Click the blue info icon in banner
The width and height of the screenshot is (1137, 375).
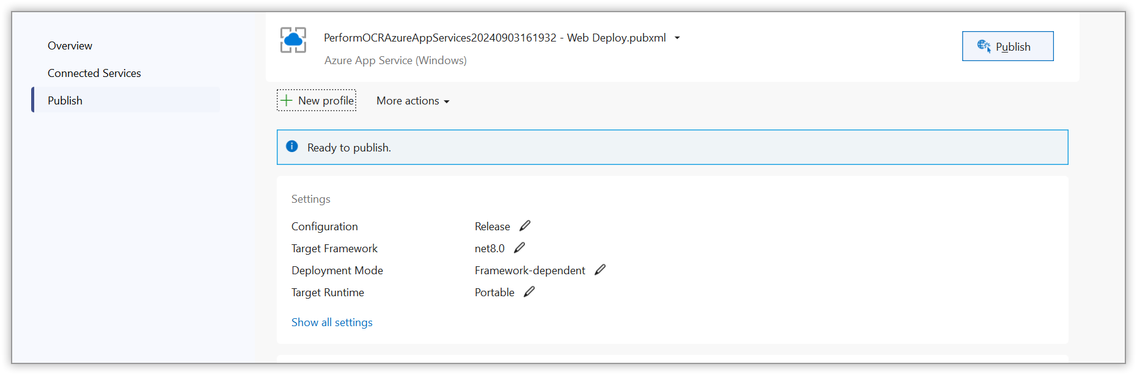tap(292, 147)
